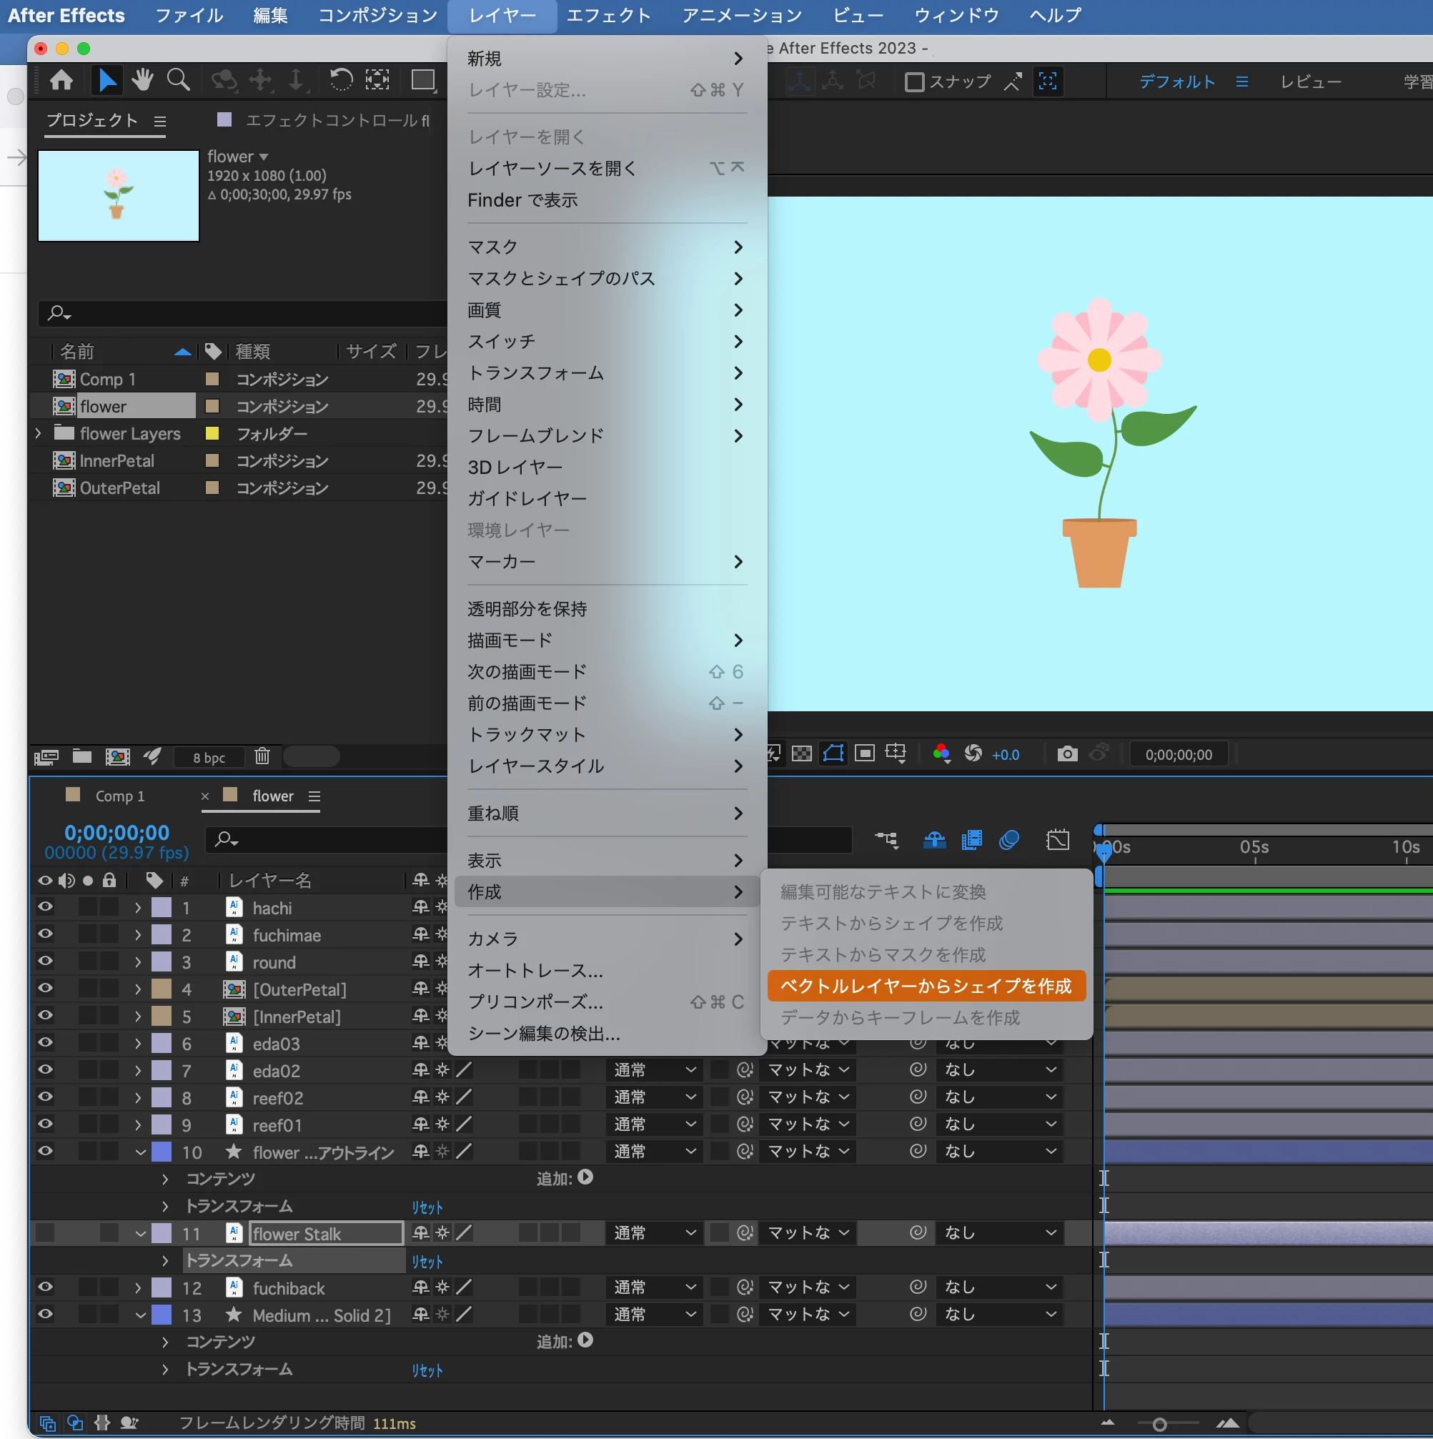Select the Zoom magnifier tool
1433x1439 pixels.
[179, 79]
